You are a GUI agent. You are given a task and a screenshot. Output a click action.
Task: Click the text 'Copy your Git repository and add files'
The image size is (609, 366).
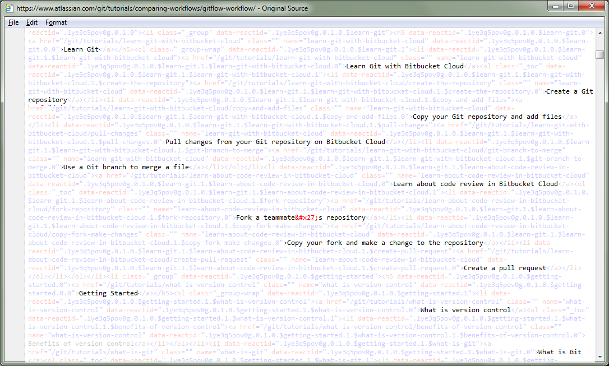[x=487, y=117]
